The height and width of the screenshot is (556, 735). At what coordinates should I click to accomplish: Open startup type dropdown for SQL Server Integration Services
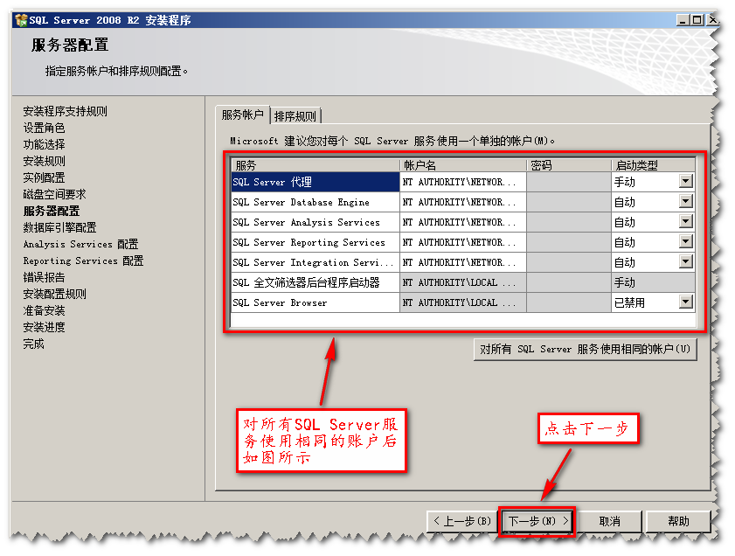(x=686, y=262)
